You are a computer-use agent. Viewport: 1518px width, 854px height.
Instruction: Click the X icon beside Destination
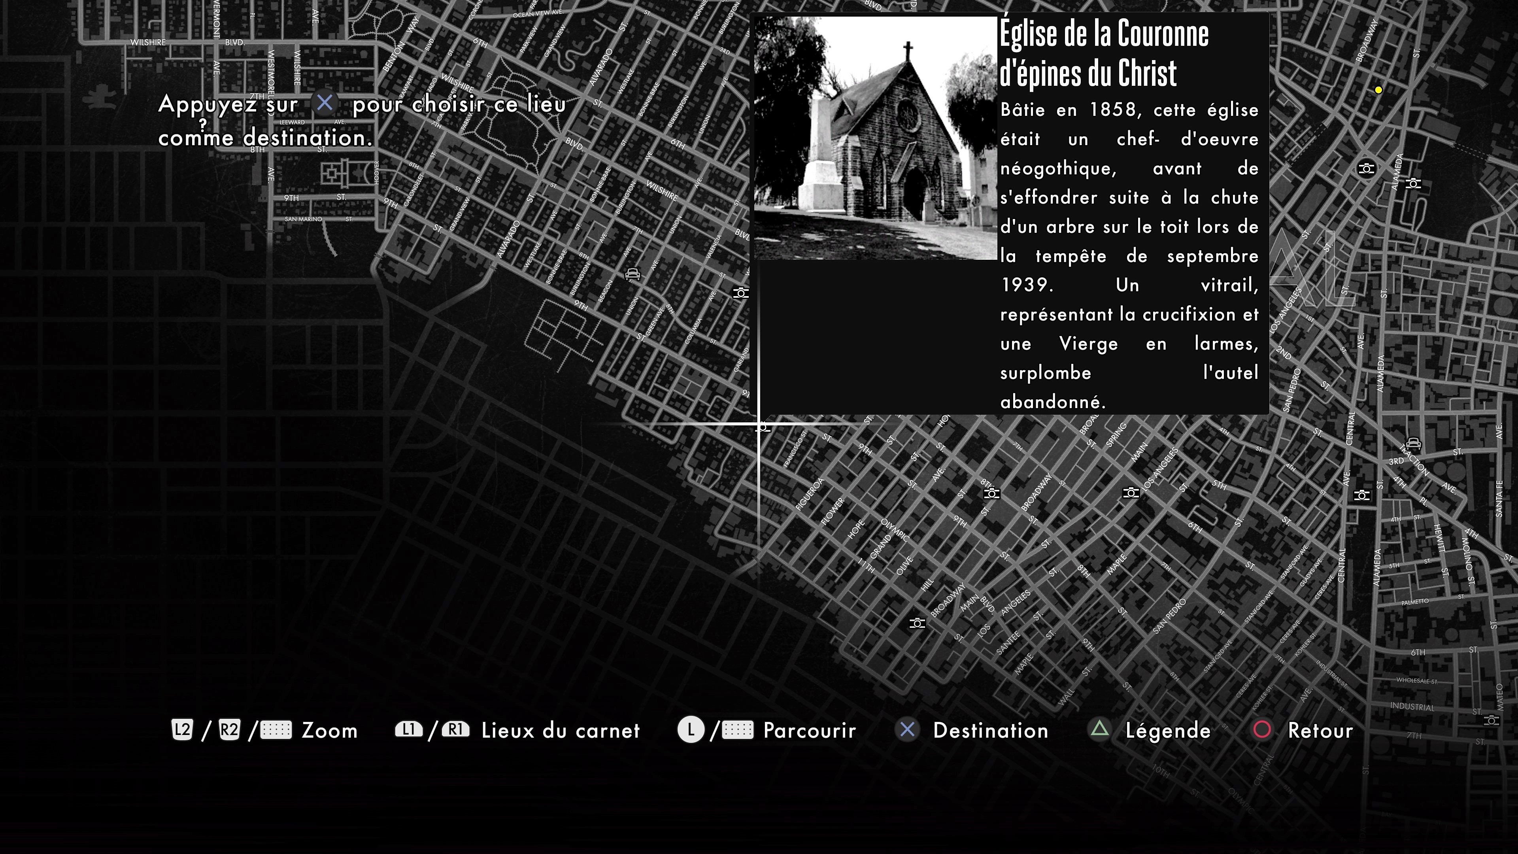click(x=908, y=729)
